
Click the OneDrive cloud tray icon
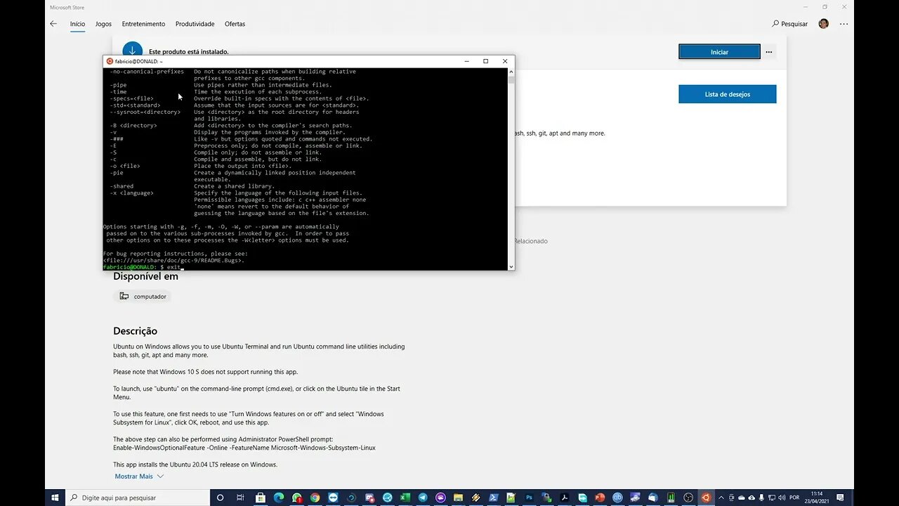point(741,498)
